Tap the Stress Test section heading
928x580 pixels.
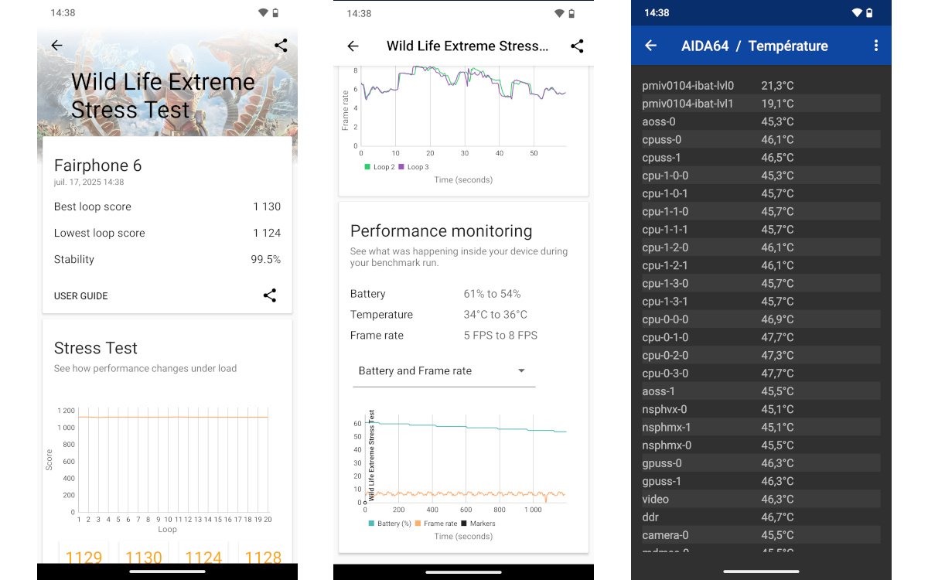point(96,348)
